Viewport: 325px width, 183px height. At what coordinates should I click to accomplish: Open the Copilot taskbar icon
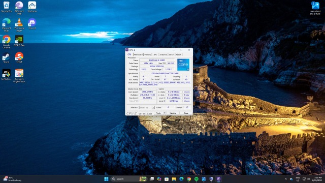(159, 179)
